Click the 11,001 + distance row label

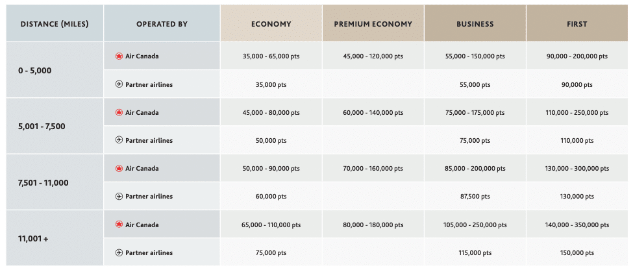click(x=33, y=239)
